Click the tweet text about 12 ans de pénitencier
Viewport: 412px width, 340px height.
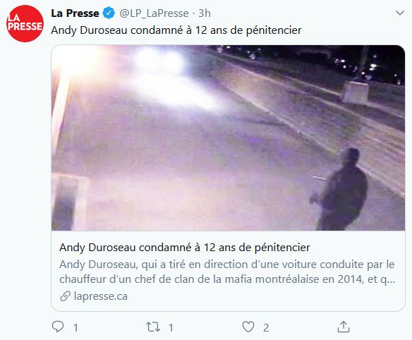176,30
